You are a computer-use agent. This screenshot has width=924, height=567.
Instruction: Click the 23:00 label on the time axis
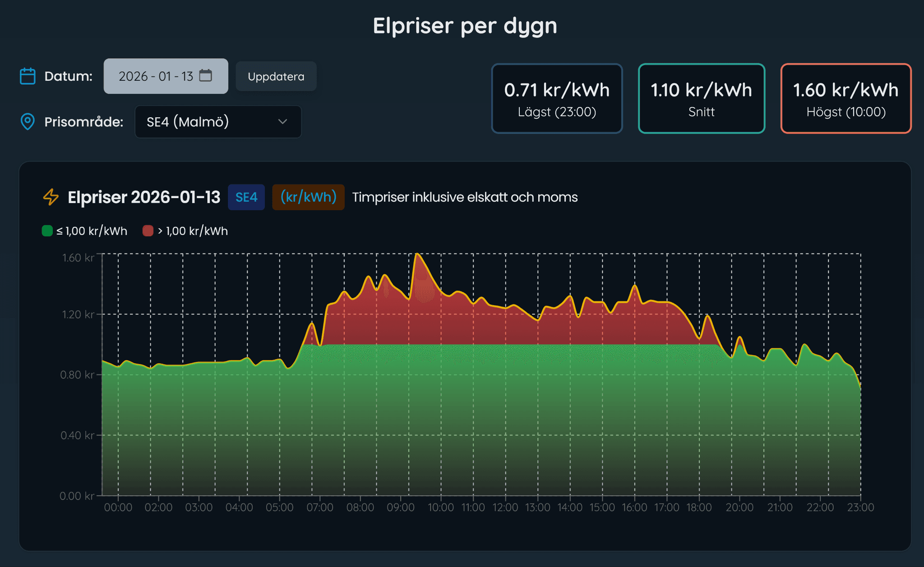(860, 507)
